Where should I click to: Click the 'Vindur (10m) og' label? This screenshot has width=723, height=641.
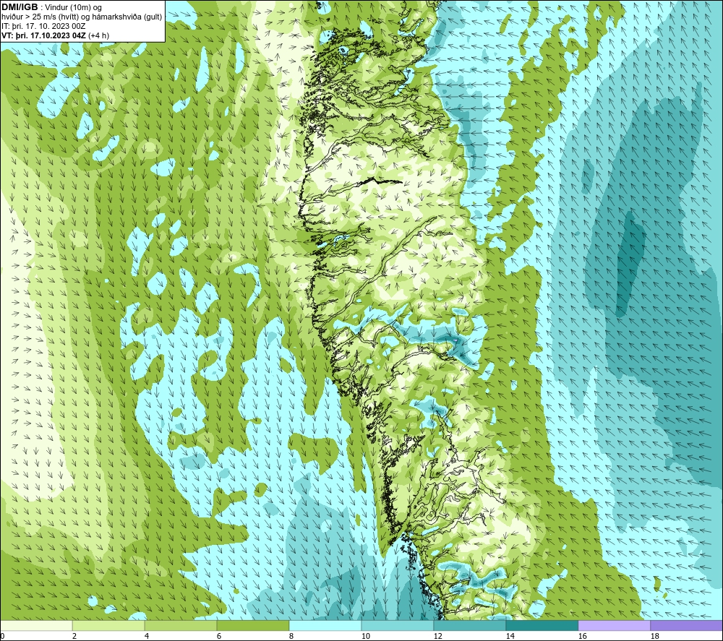click(x=74, y=8)
